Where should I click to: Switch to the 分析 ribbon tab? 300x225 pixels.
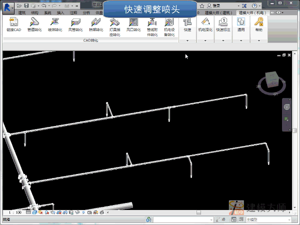(86, 13)
